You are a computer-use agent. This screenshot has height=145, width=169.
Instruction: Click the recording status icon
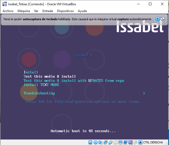[125, 142]
